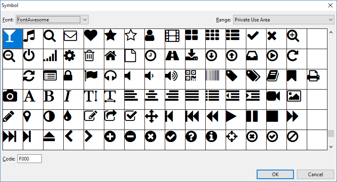Pick the map marker pin symbol
This screenshot has width=337, height=182.
pyautogui.click(x=33, y=119)
